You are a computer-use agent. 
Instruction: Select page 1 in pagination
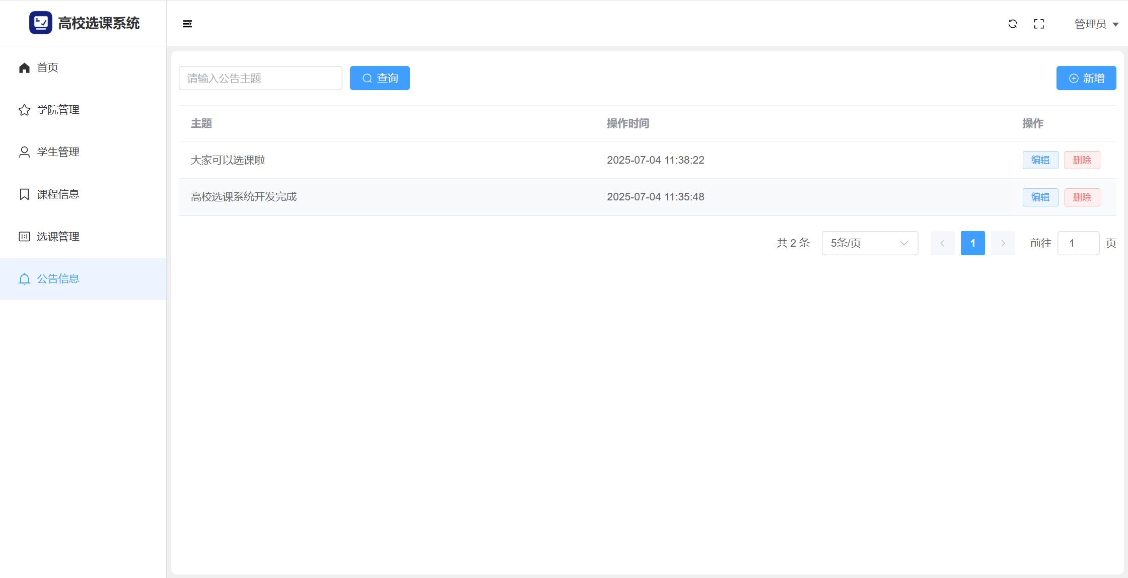(x=972, y=243)
